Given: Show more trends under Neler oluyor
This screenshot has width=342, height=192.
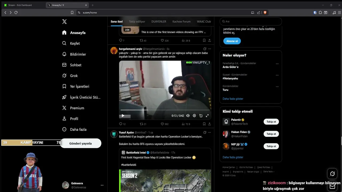Looking at the screenshot, I should pyautogui.click(x=233, y=99).
